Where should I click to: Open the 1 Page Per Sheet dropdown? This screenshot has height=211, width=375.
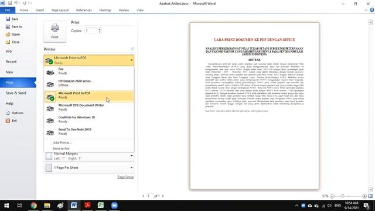[88, 168]
